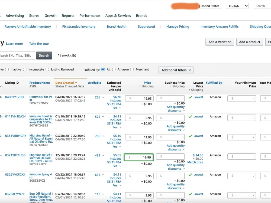The width and height of the screenshot is (271, 203).
Task: Open the Suppressed listings link
Action: click(146, 27)
